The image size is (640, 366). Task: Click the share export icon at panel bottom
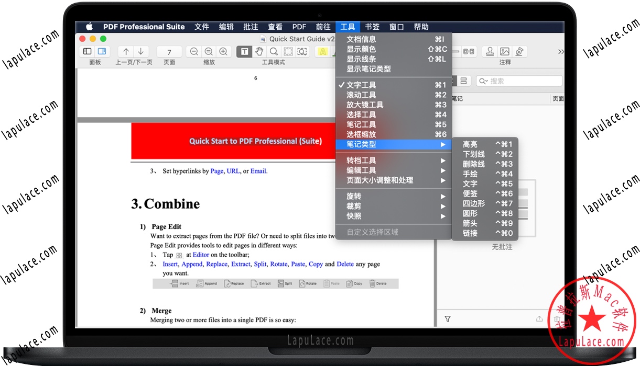coord(539,318)
